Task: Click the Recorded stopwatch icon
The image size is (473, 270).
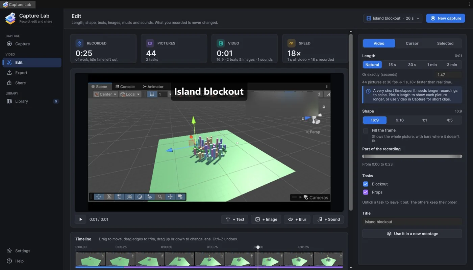Action: (x=79, y=43)
